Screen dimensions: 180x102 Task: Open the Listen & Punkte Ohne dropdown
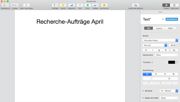pos(169,98)
